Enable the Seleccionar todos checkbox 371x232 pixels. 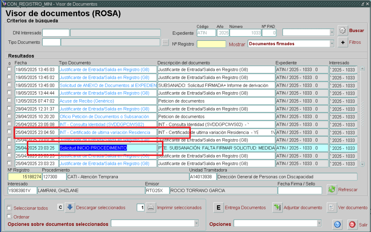click(9, 208)
